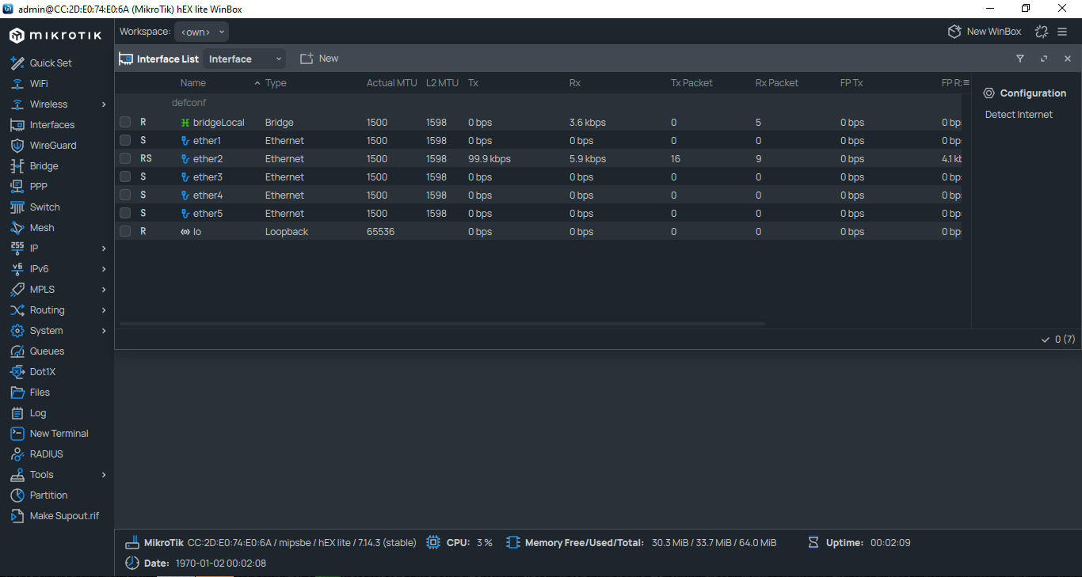Click the 99.9 kbps Tx value
The width and height of the screenshot is (1082, 577).
point(490,158)
